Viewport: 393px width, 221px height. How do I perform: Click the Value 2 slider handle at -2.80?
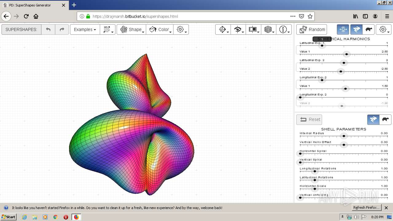[x=341, y=72]
